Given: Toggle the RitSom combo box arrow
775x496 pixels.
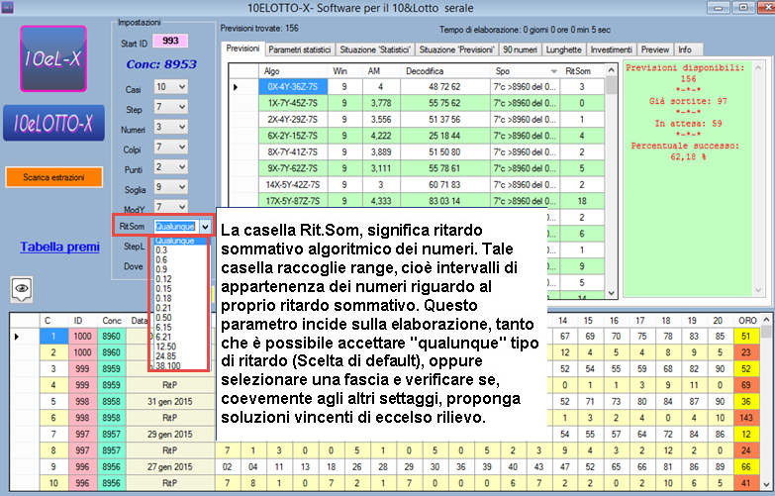Looking at the screenshot, I should (x=205, y=227).
